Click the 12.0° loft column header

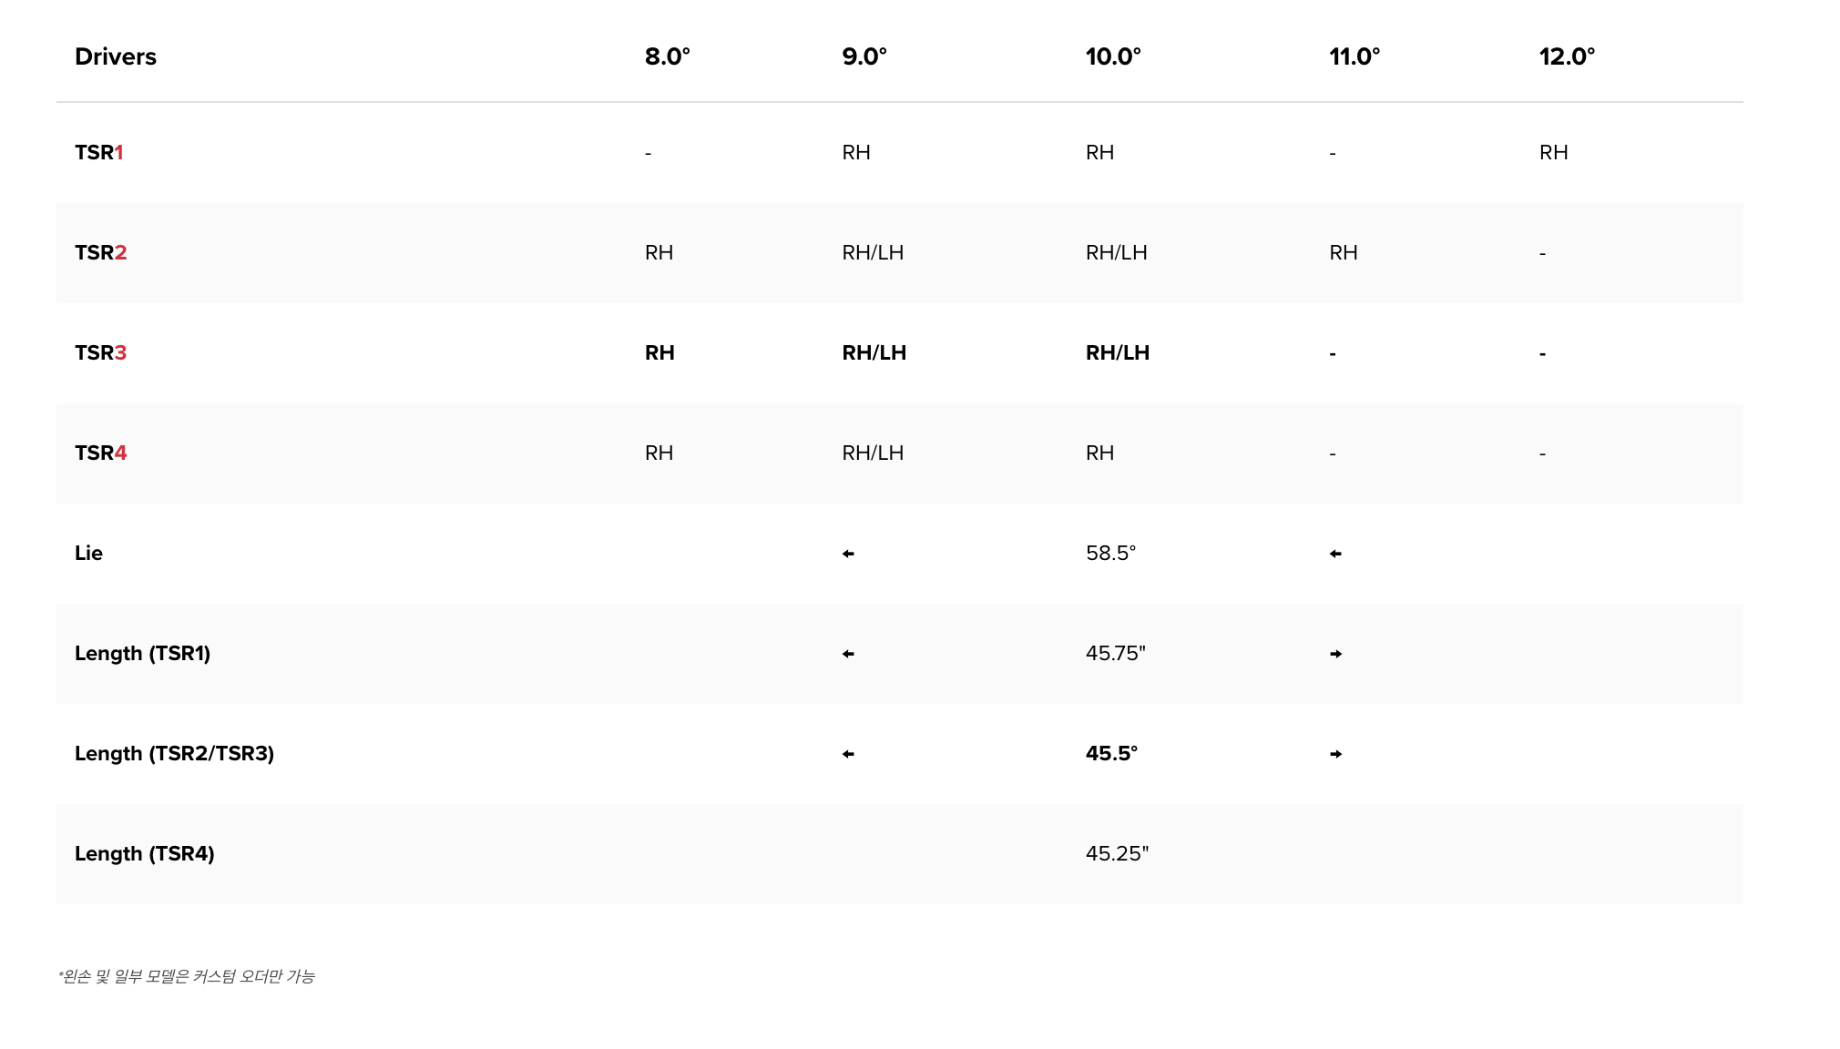tap(1567, 56)
